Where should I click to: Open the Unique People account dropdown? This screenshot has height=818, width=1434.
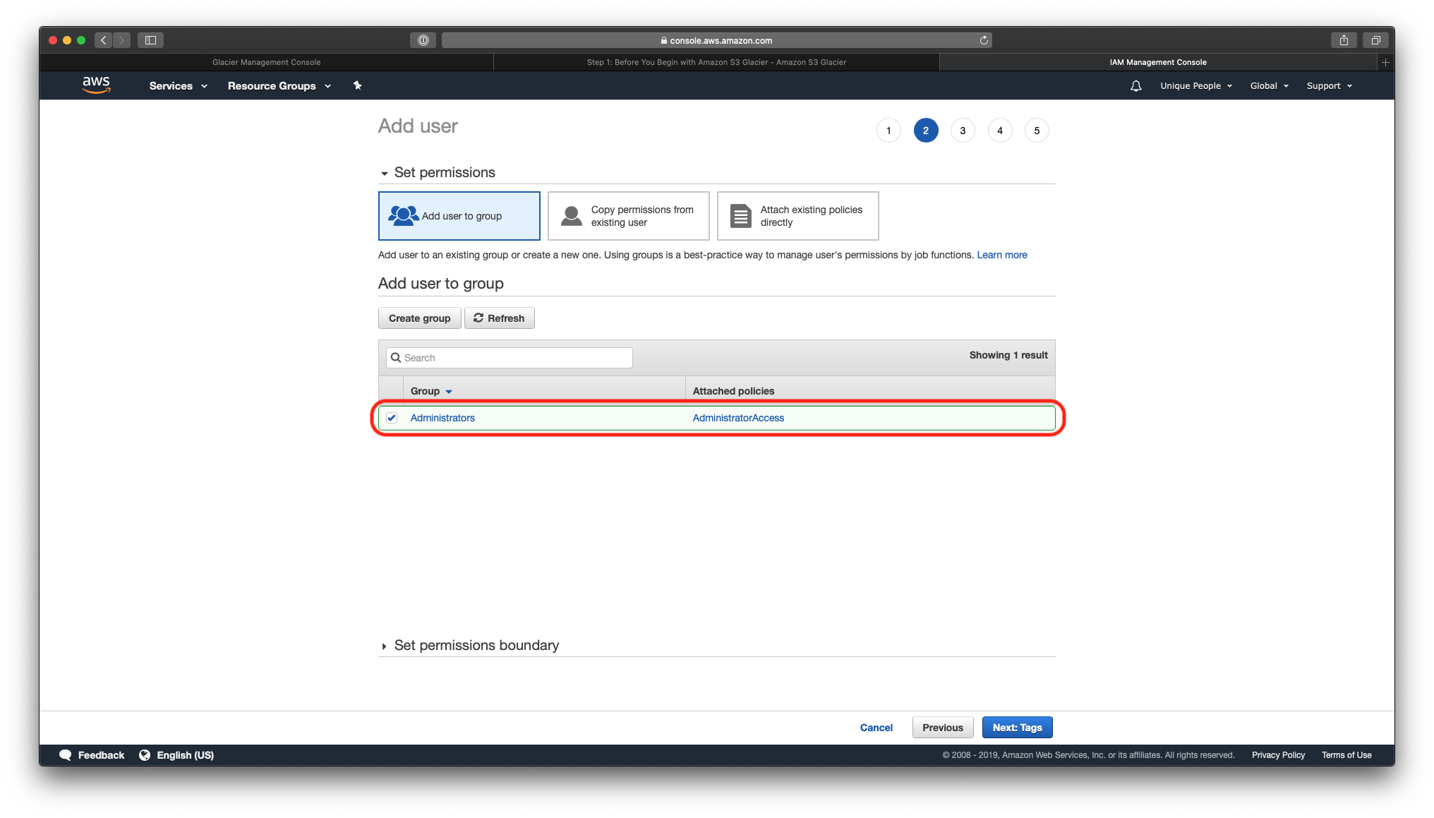tap(1196, 86)
